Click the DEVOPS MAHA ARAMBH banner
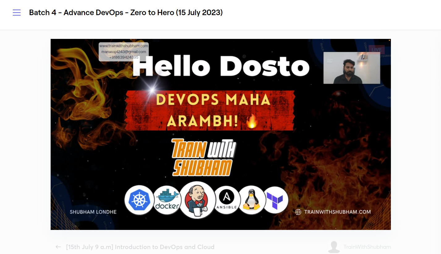The image size is (441, 254). (211, 111)
